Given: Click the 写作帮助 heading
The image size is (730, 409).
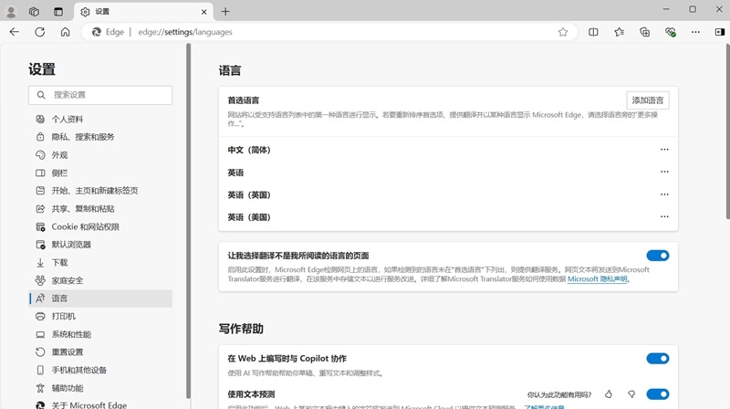Looking at the screenshot, I should 241,329.
